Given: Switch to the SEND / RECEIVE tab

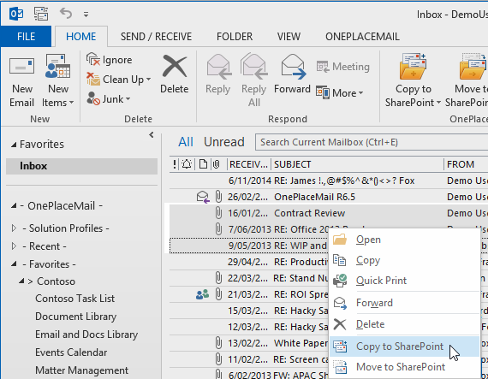Looking at the screenshot, I should (x=156, y=37).
